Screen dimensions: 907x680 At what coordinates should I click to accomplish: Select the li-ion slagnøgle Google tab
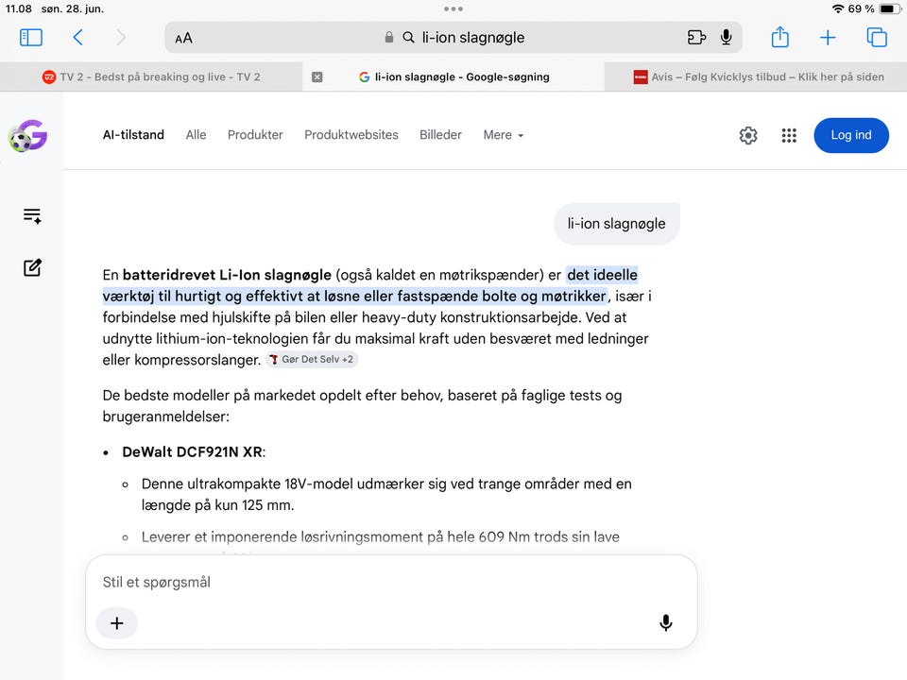[x=454, y=76]
